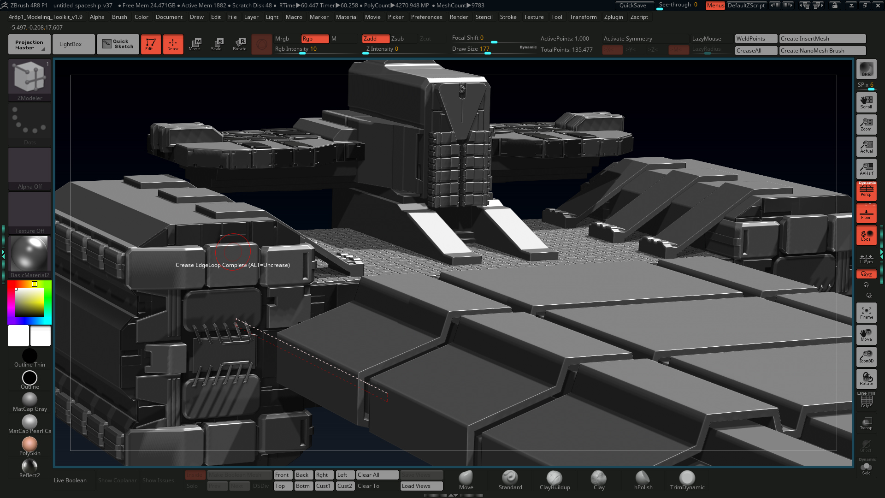Click Create NanoMesh Brush button

[822, 51]
